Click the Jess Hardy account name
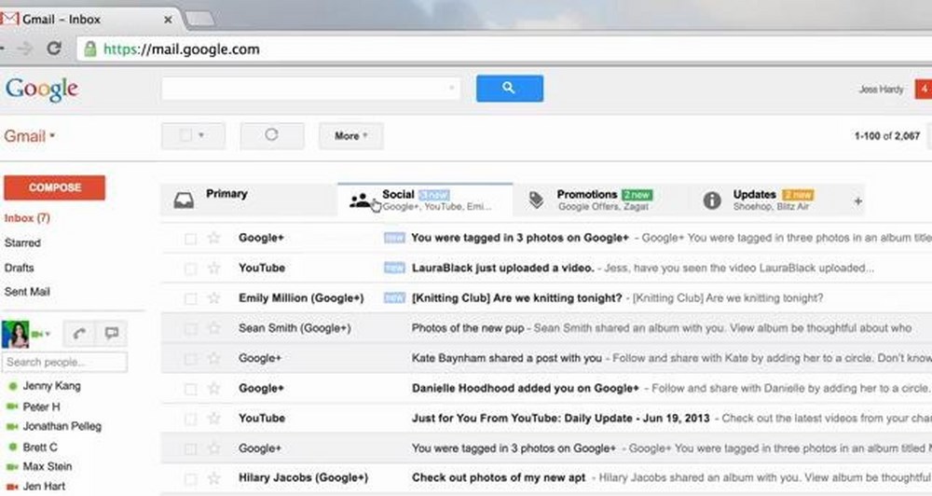Screen dimensions: 932x496 click(881, 90)
